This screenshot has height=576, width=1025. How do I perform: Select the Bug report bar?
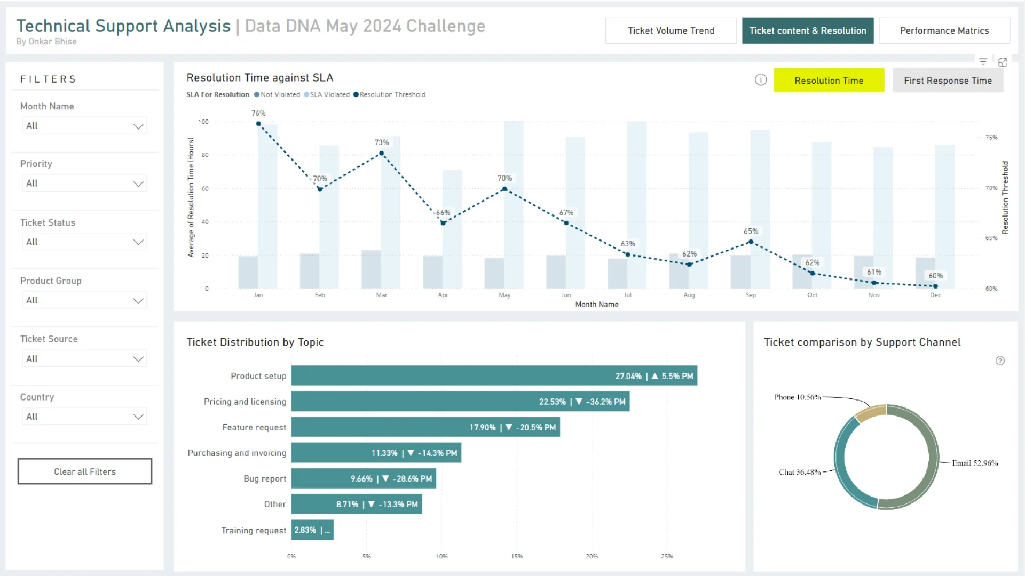click(364, 478)
